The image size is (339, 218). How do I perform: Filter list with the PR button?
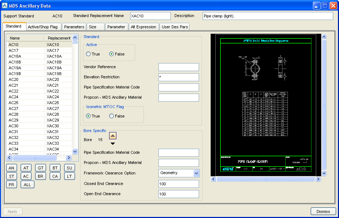[12, 185]
